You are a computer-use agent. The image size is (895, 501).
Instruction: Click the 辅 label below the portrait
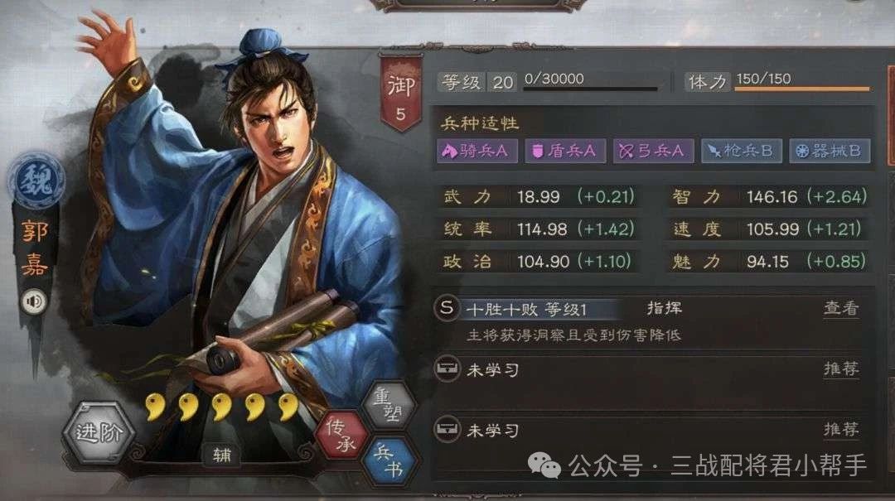[221, 455]
